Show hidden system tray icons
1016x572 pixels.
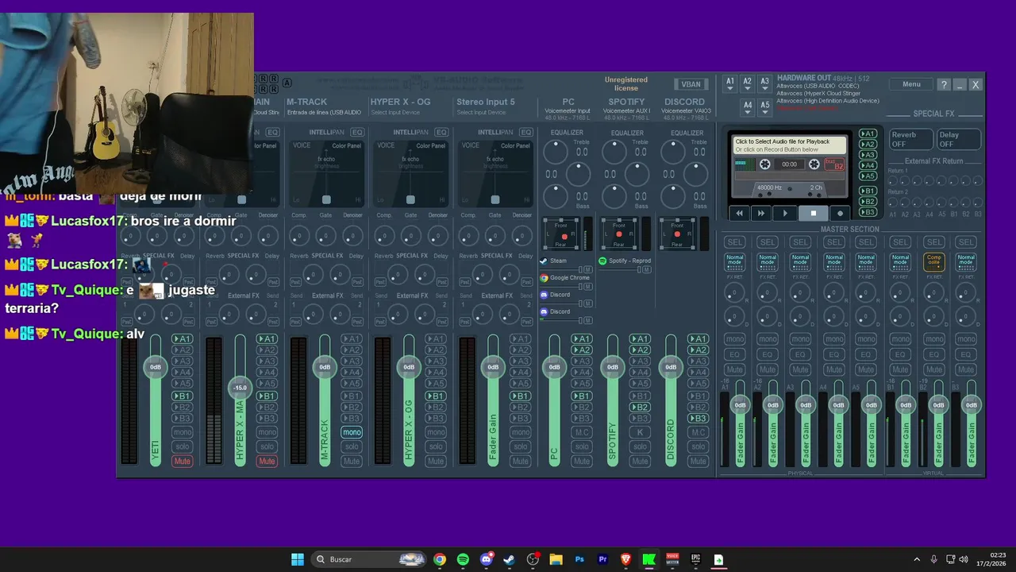pyautogui.click(x=917, y=559)
